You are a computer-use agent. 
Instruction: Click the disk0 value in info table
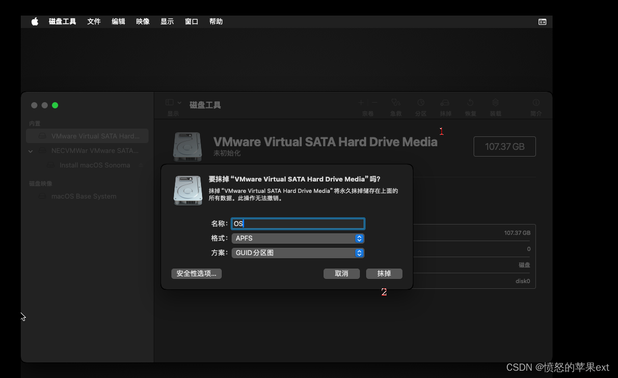pyautogui.click(x=522, y=281)
